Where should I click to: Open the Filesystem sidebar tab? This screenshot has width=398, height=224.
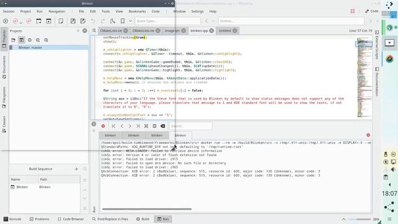point(4,98)
